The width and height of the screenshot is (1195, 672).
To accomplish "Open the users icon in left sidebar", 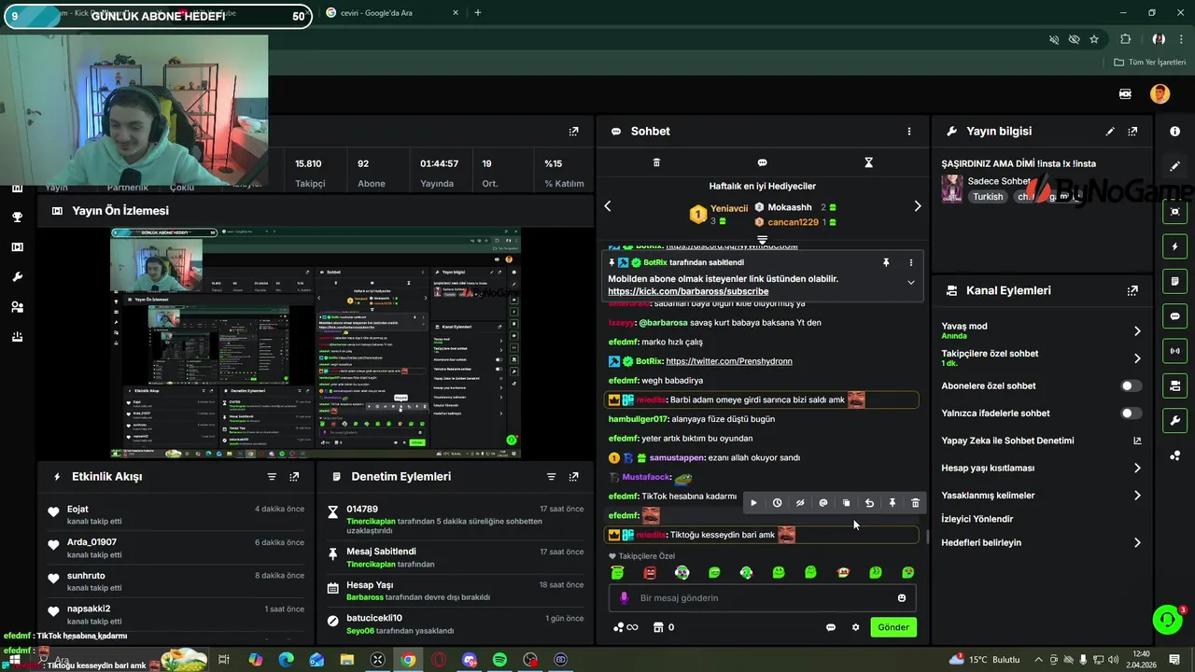I will point(17,307).
